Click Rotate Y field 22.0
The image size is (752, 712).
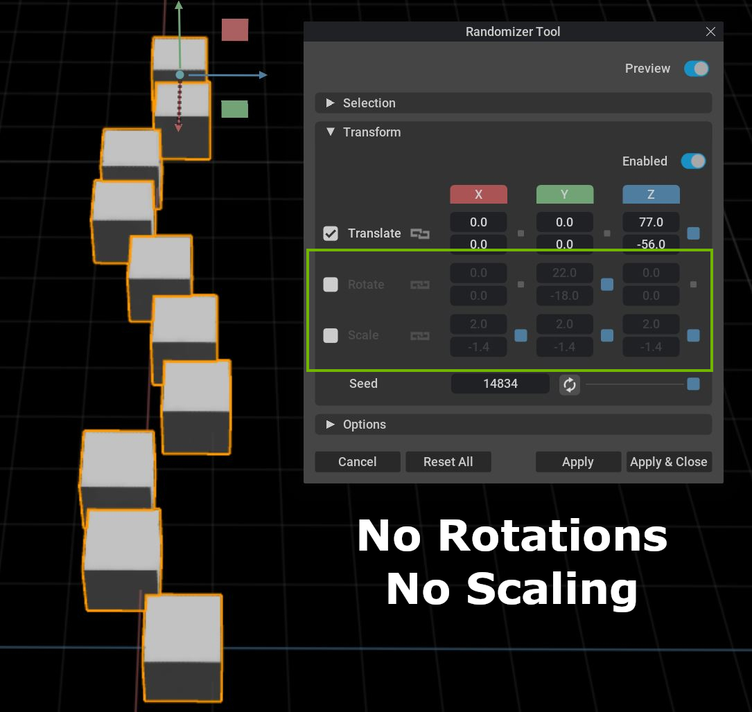pos(564,273)
